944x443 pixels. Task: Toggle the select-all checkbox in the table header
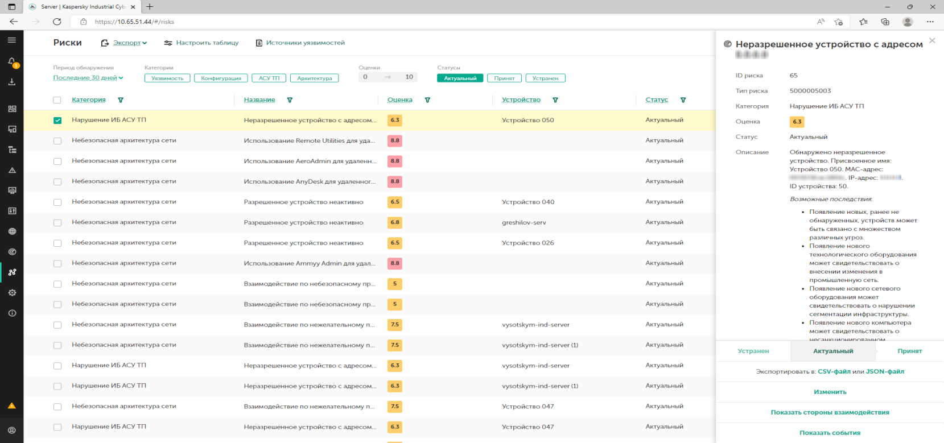[x=57, y=100]
